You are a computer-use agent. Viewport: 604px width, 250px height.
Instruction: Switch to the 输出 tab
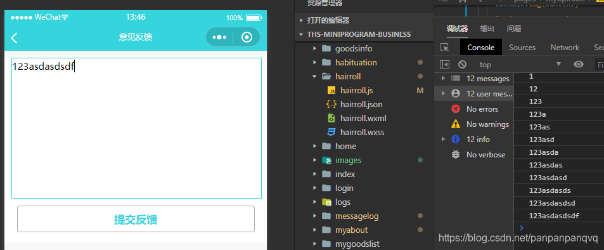487,29
